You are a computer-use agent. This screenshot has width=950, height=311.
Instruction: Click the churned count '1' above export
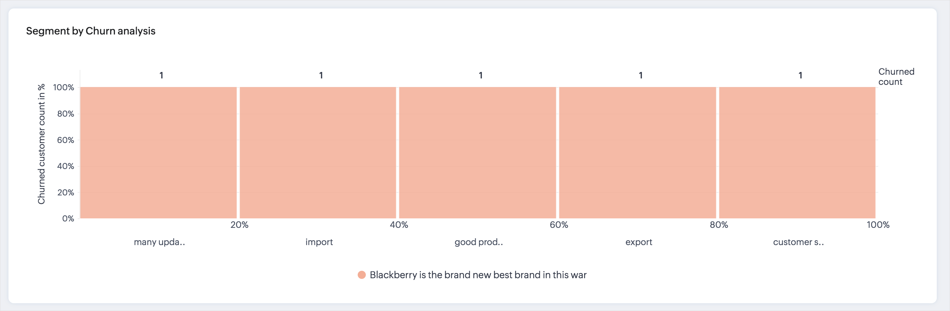(x=641, y=75)
